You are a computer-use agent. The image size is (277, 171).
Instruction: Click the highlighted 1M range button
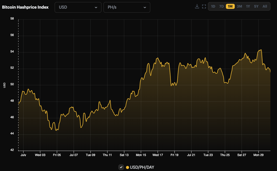pos(230,6)
